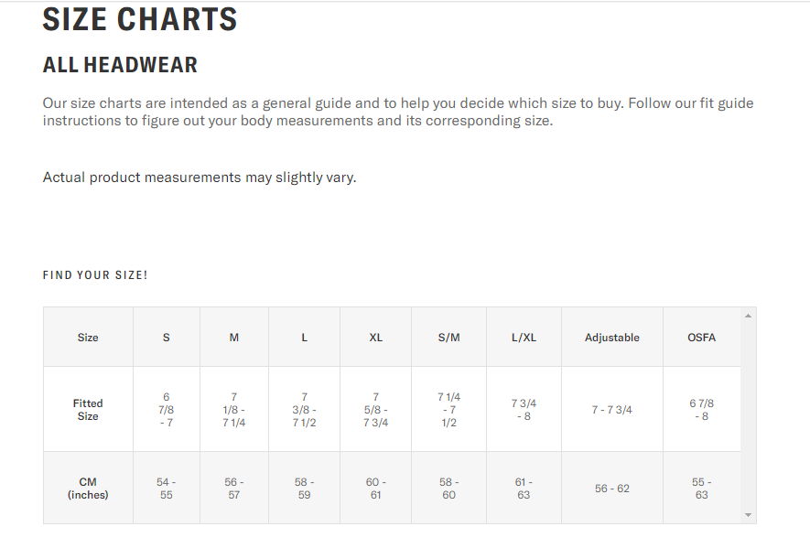810x548 pixels.
Task: Select the OSFA column header
Action: click(x=702, y=338)
